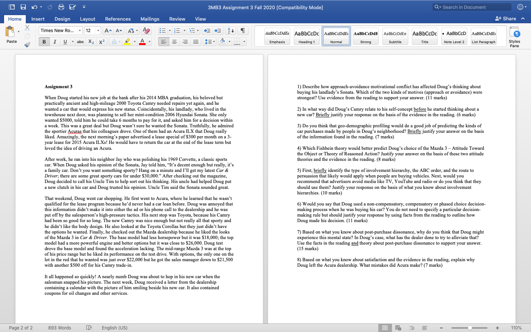
Task: Select the Format Painter brush
Action: pos(27,45)
